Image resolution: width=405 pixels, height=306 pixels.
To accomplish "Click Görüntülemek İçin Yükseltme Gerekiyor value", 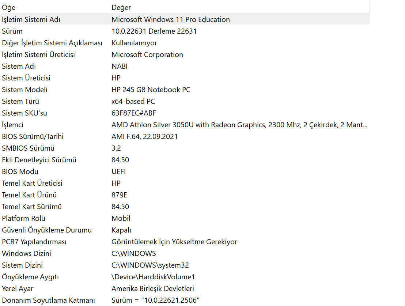I will [174, 242].
